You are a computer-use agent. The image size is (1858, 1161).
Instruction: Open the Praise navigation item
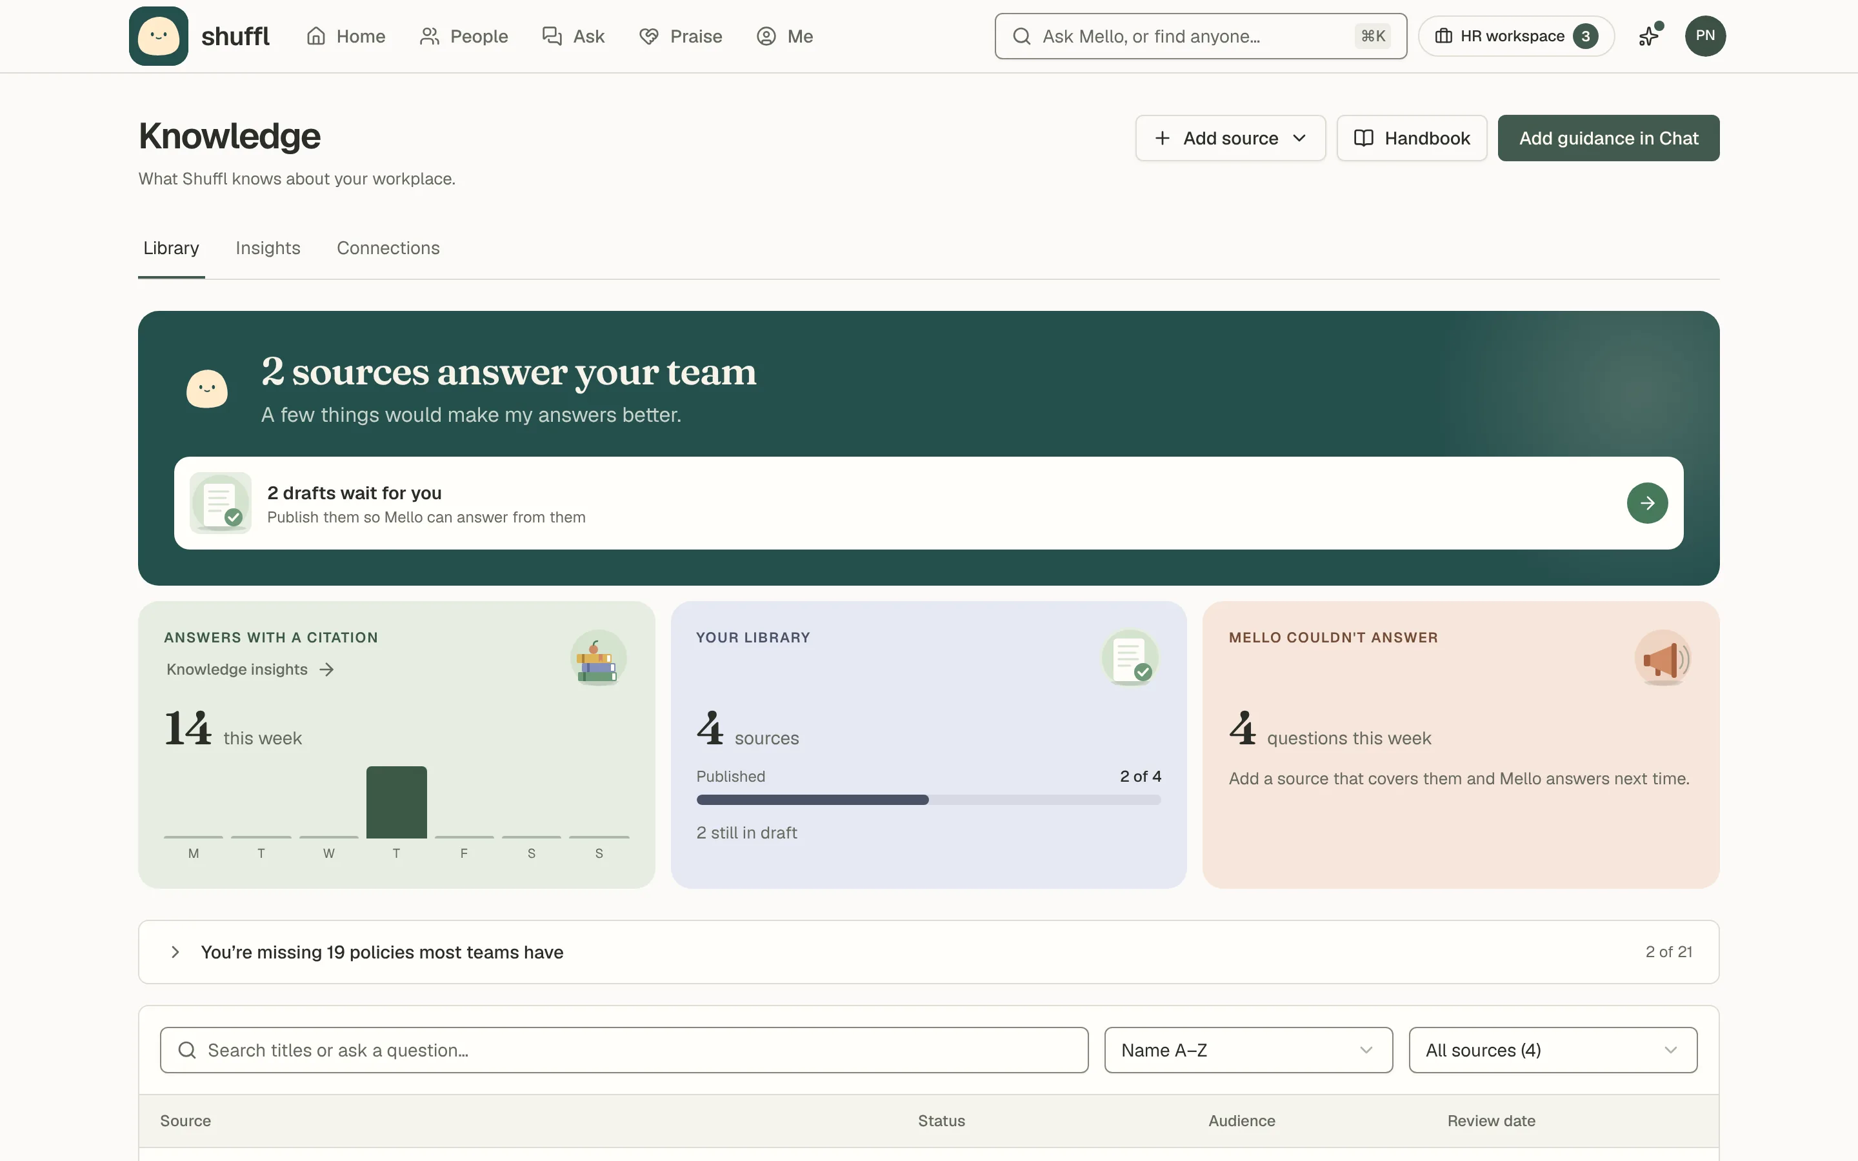tap(680, 36)
